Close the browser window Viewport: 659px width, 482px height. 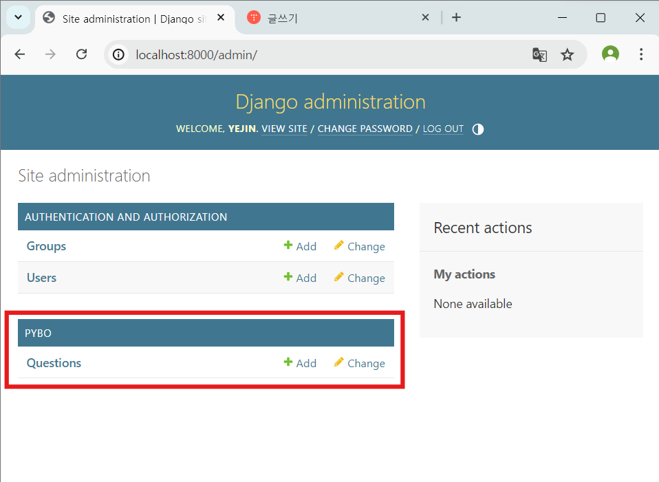[x=640, y=18]
